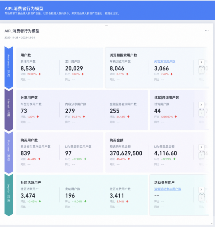Click green down arrow beside -37.01%
215x227 pixels.
point(85,159)
